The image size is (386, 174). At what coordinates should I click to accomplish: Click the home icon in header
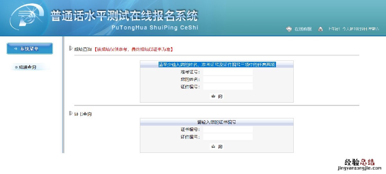tap(320, 29)
